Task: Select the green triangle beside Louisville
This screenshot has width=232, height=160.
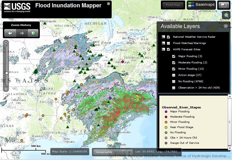Action: [94, 77]
